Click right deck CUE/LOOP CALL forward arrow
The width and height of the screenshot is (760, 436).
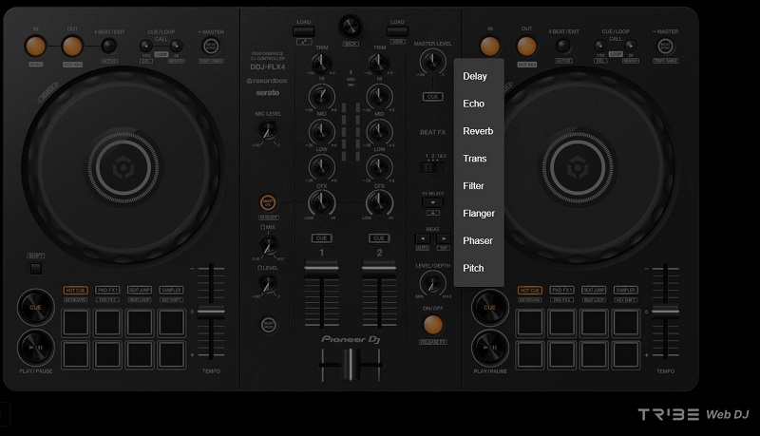(631, 46)
